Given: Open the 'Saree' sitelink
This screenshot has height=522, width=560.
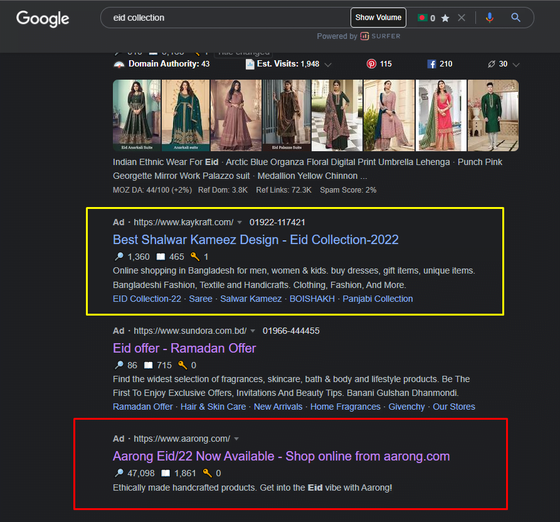Looking at the screenshot, I should (201, 299).
